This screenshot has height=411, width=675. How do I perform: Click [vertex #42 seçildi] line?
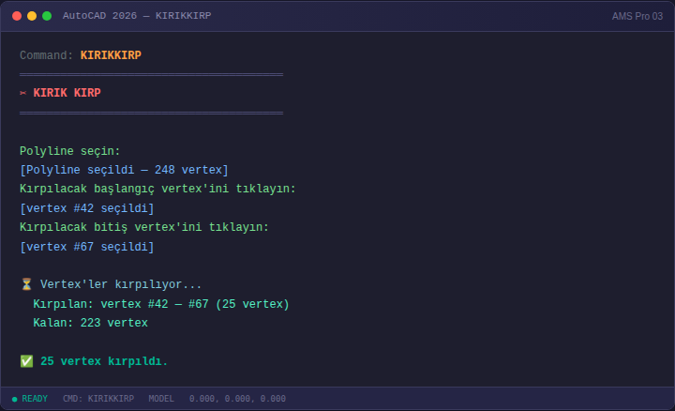pyautogui.click(x=87, y=208)
